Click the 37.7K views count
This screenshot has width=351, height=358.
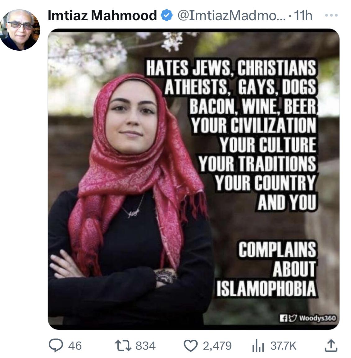pos(283,346)
